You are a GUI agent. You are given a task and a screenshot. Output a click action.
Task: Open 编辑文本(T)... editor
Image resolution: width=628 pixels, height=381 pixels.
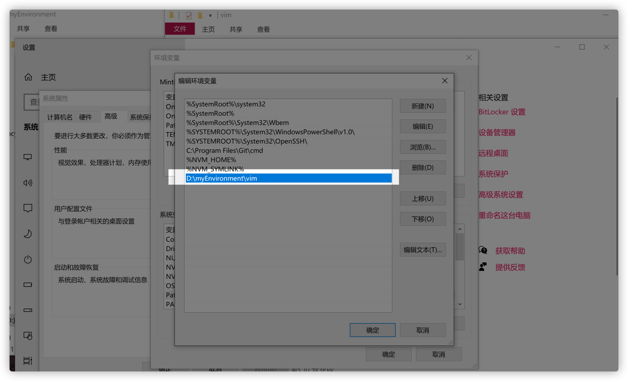[x=423, y=250]
